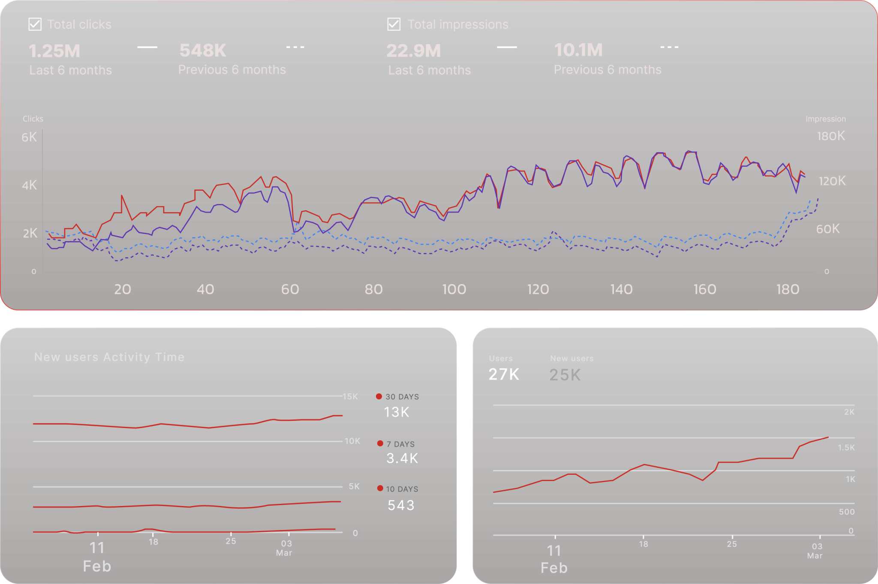Click the red dot beside 7 DAYS
878x584 pixels.
tap(380, 443)
